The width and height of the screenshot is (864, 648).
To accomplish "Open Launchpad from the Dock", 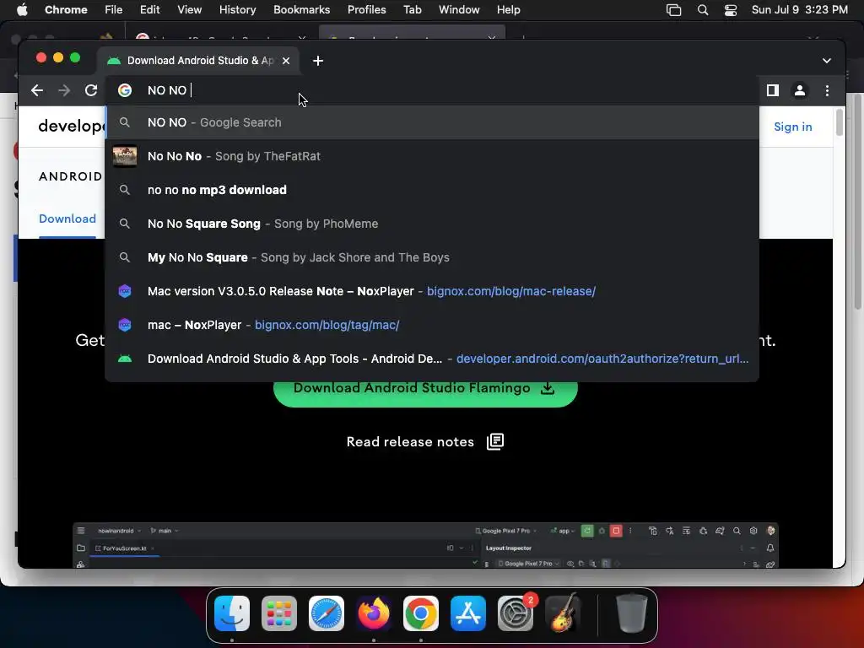I will point(278,613).
